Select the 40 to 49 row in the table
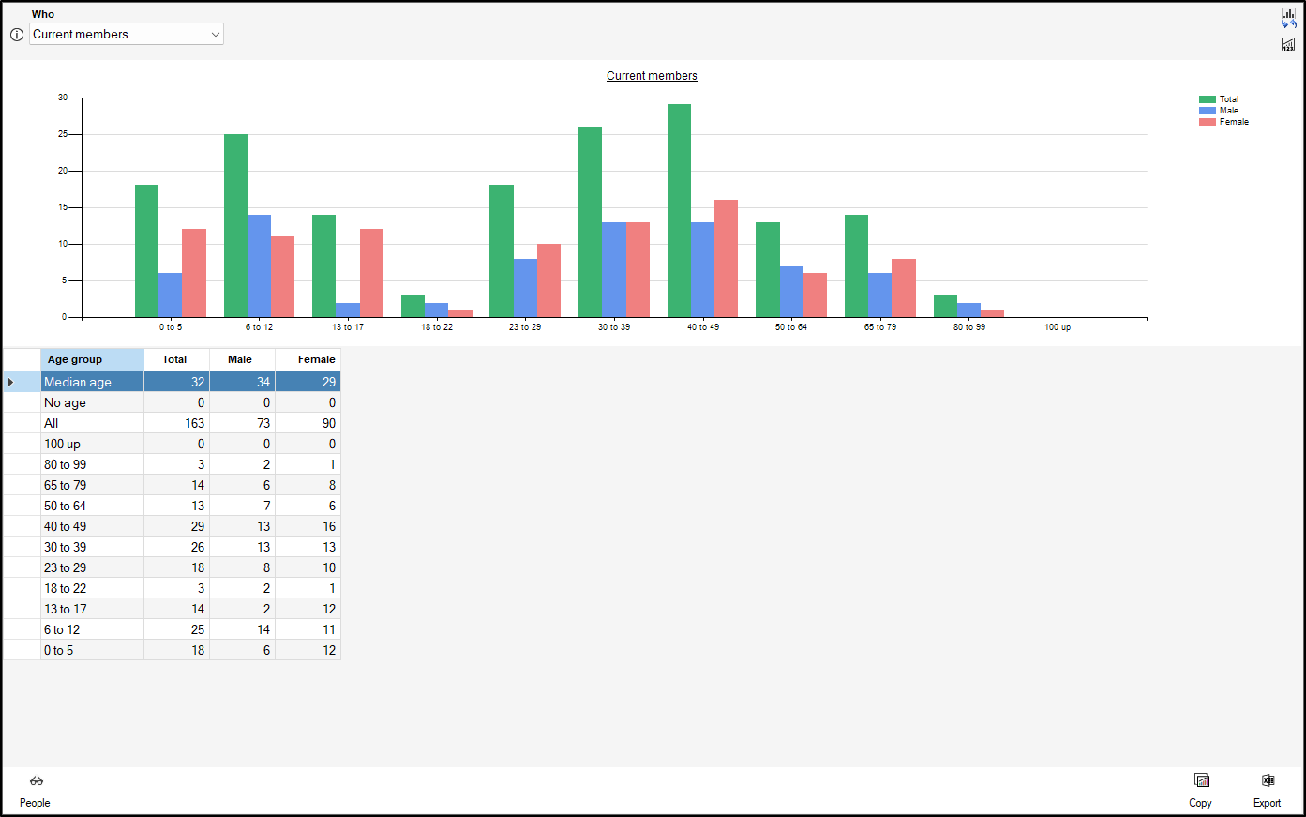The height and width of the screenshot is (817, 1306). (x=92, y=526)
